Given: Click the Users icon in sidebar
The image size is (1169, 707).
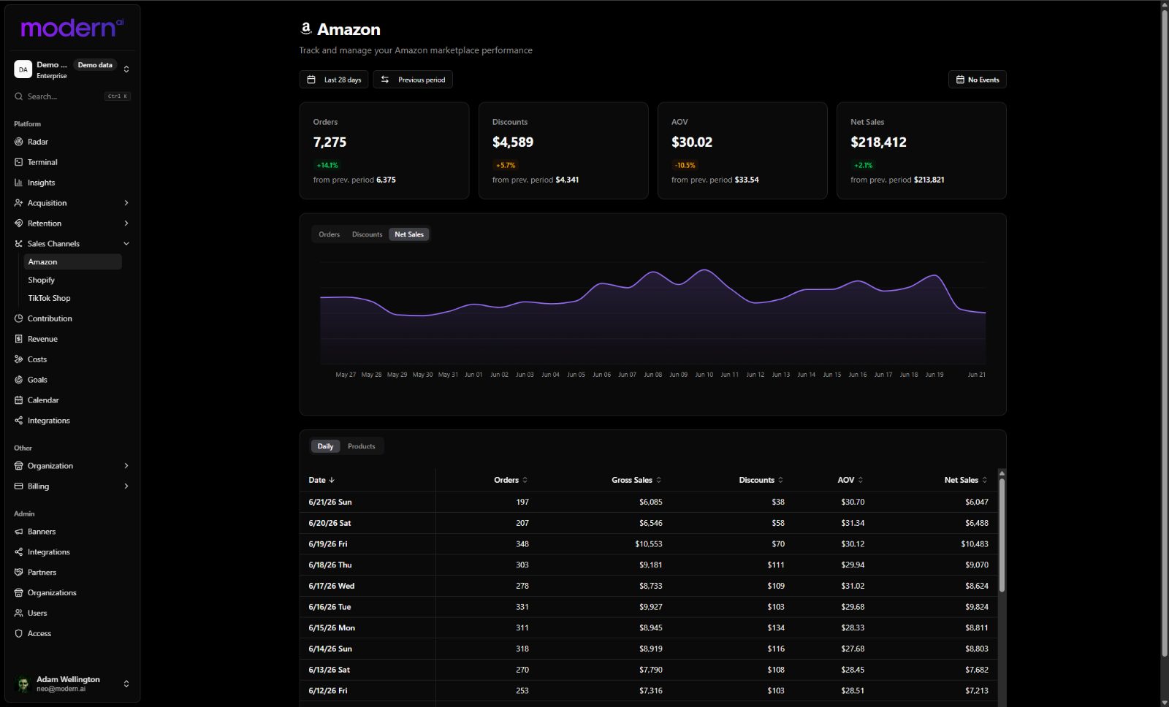Looking at the screenshot, I should tap(19, 614).
